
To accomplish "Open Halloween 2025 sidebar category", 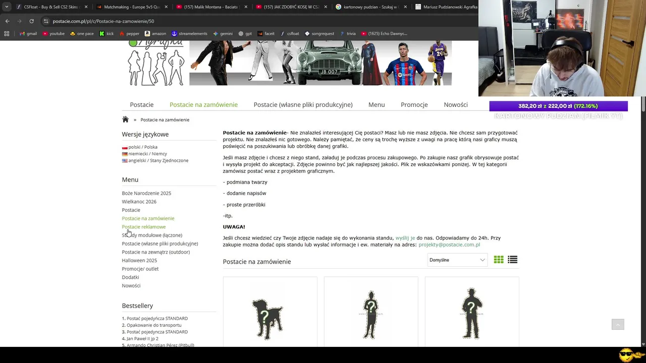I will coord(139,261).
